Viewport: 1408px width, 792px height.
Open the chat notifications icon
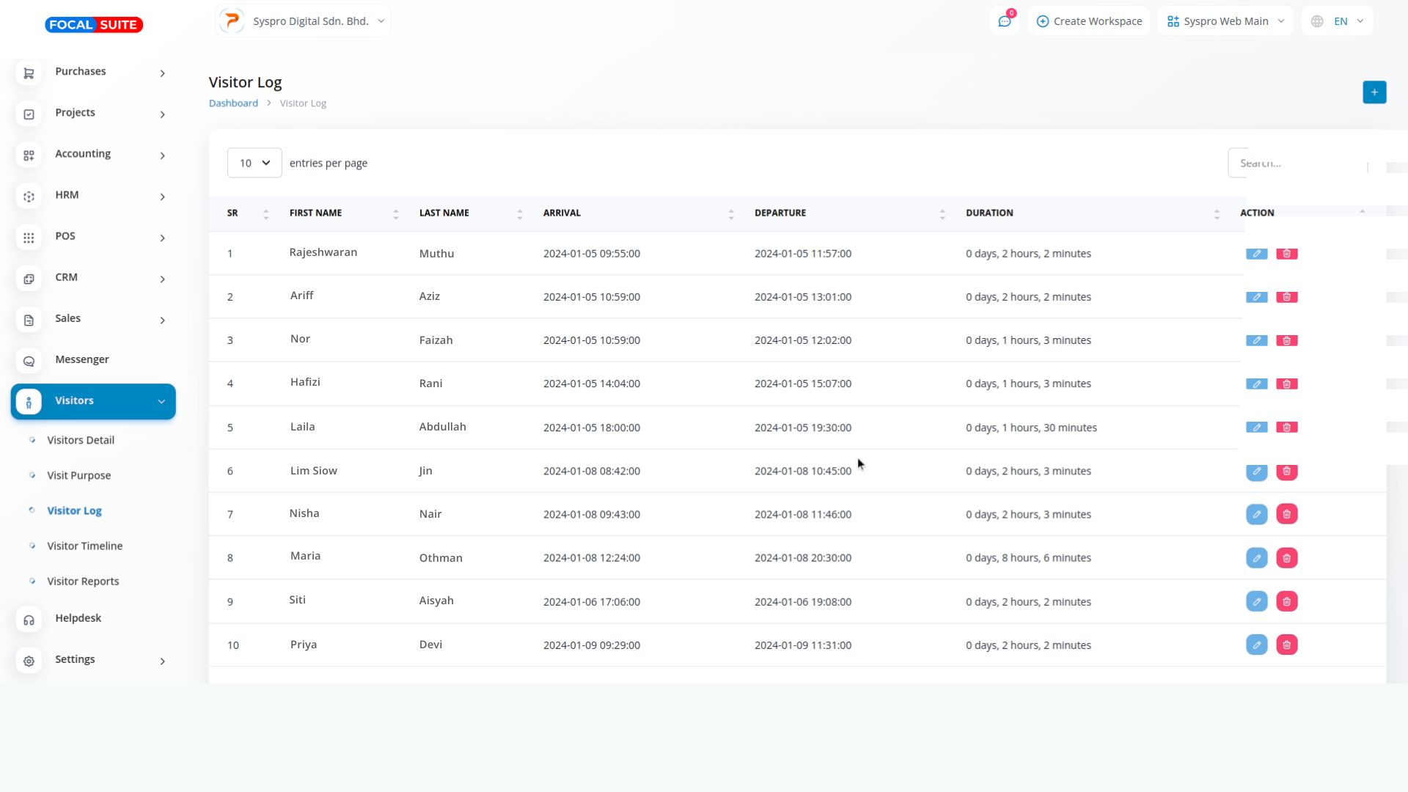tap(1004, 21)
